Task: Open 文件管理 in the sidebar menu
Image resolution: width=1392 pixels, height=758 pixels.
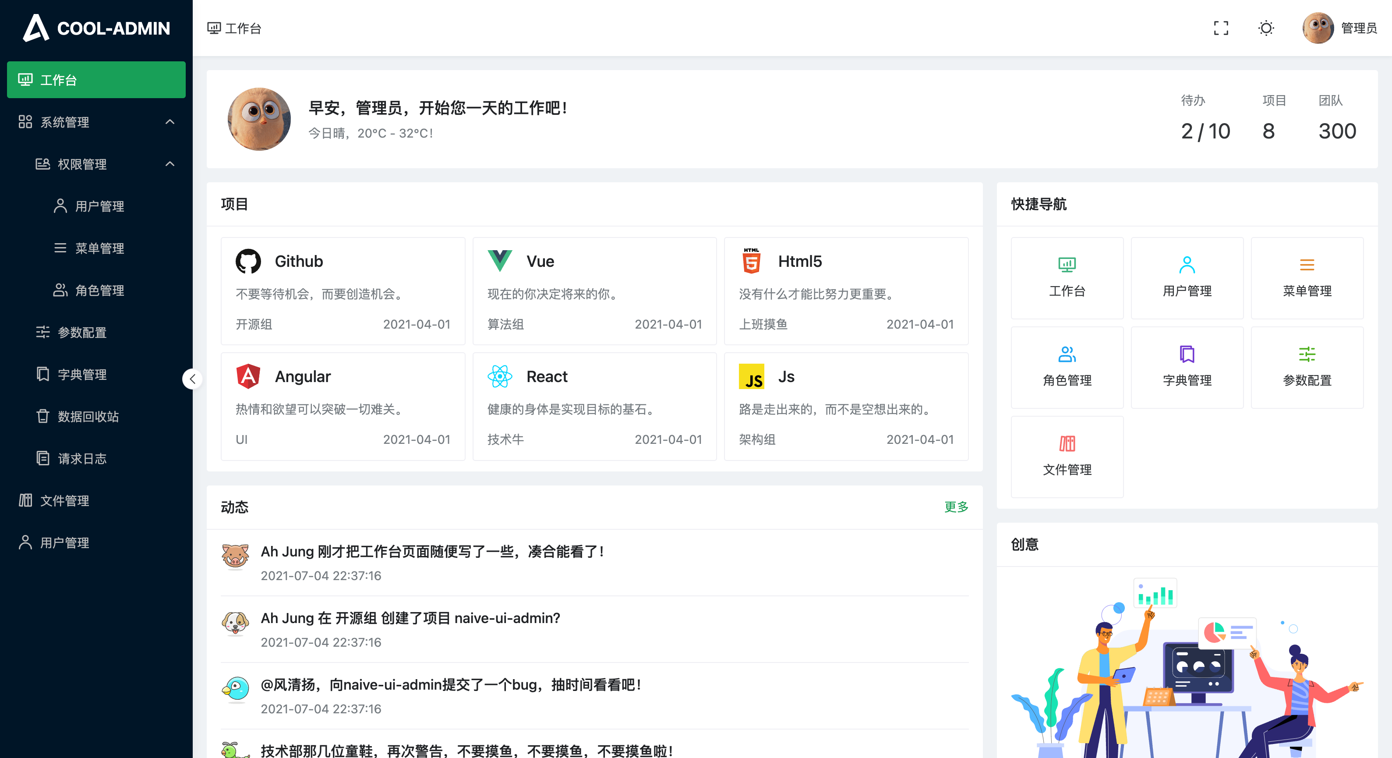Action: (65, 501)
